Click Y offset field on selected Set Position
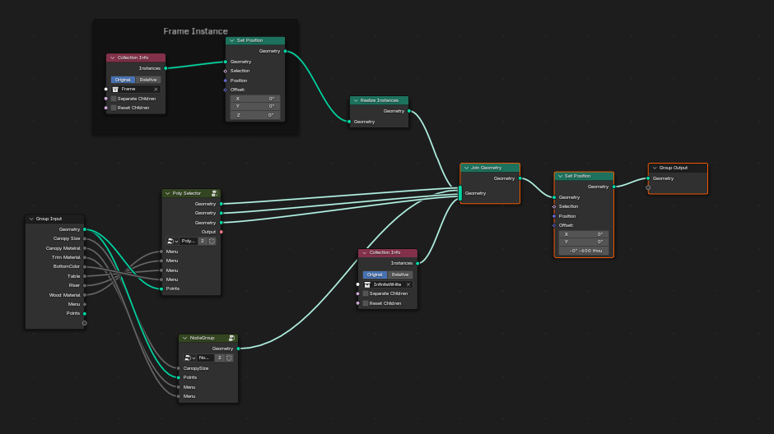The image size is (774, 434). pyautogui.click(x=584, y=242)
